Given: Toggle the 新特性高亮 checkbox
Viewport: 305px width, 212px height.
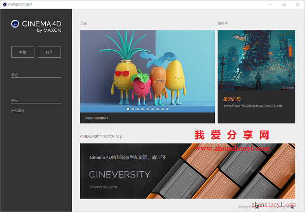Looking at the screenshot, I should click(x=257, y=207).
